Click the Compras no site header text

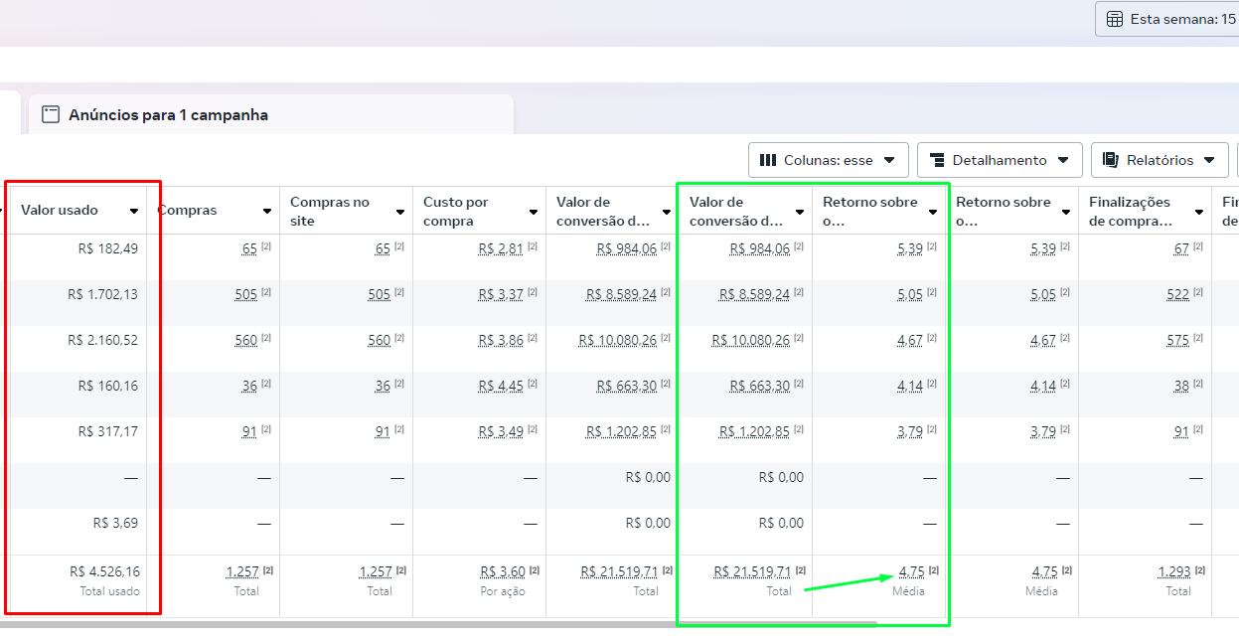coord(330,211)
